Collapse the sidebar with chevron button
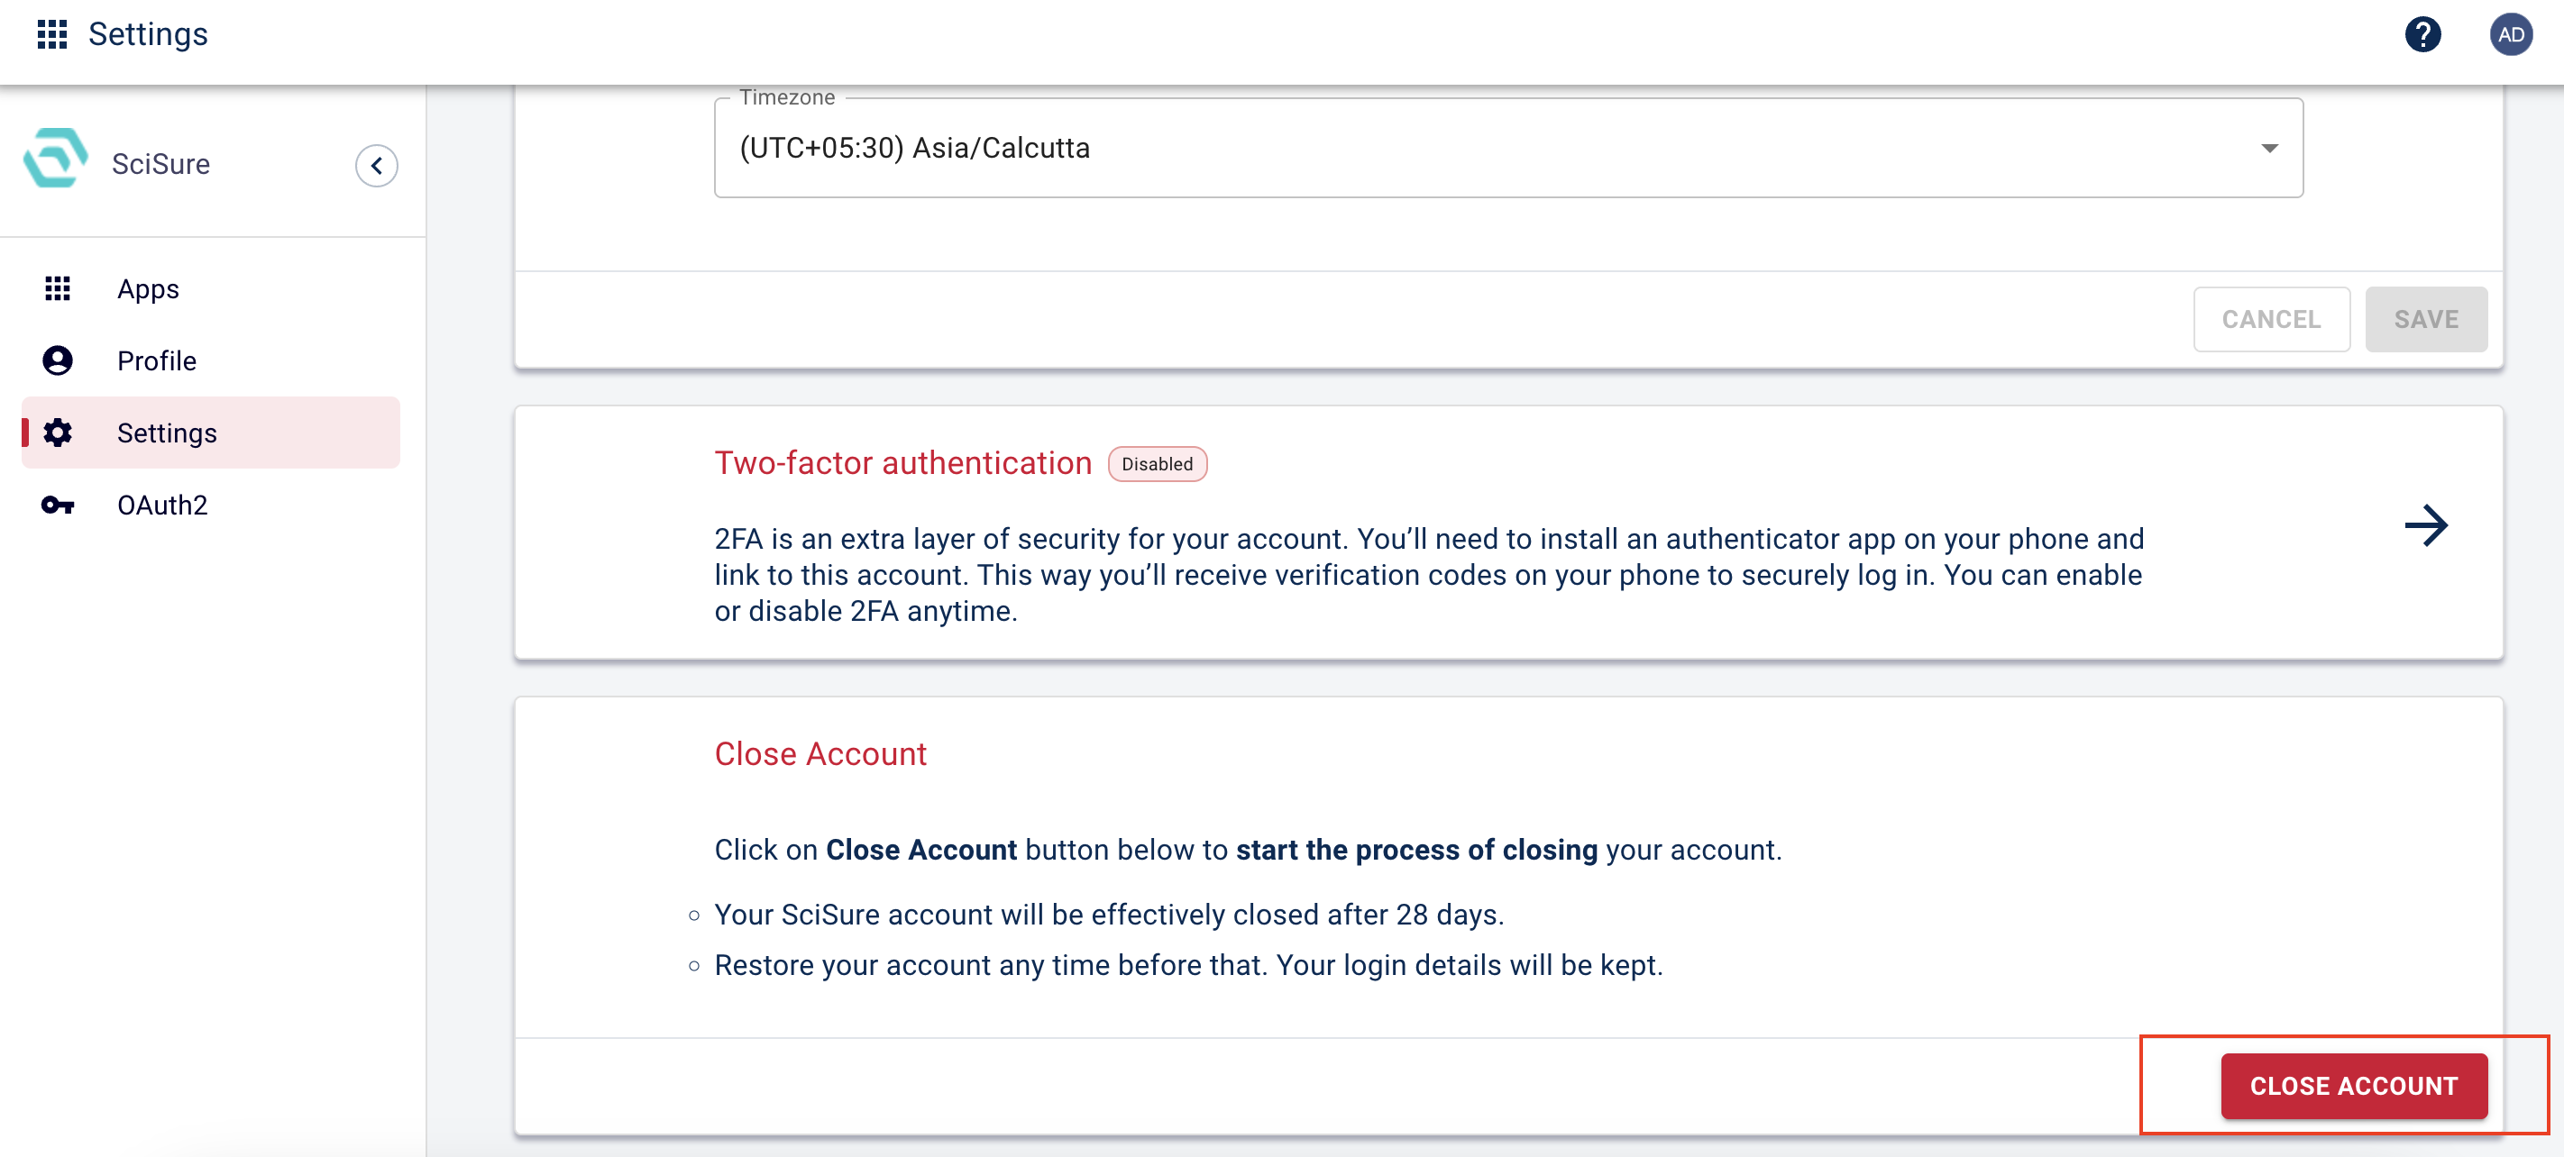This screenshot has height=1157, width=2564. coord(376,165)
